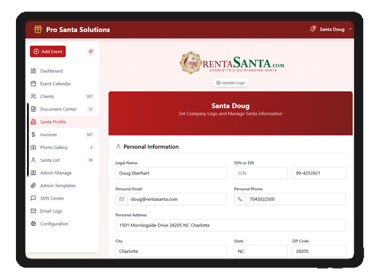Open Email Logs in sidebar
Image resolution: width=375 pixels, height=278 pixels.
tap(62, 211)
